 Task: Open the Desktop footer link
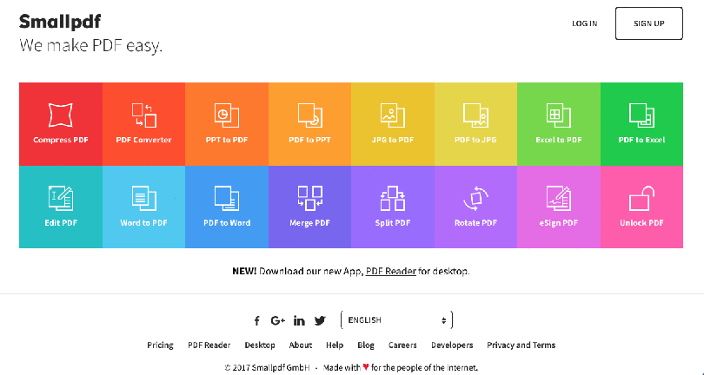pos(260,345)
